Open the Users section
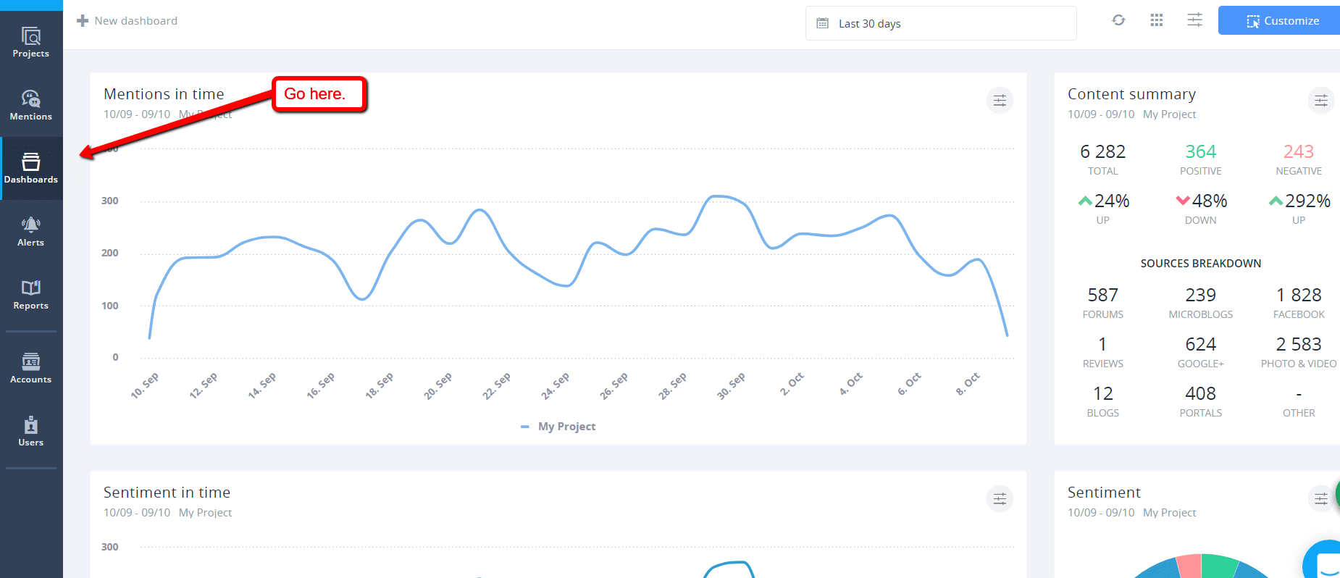Image resolution: width=1340 pixels, height=578 pixels. click(x=31, y=431)
